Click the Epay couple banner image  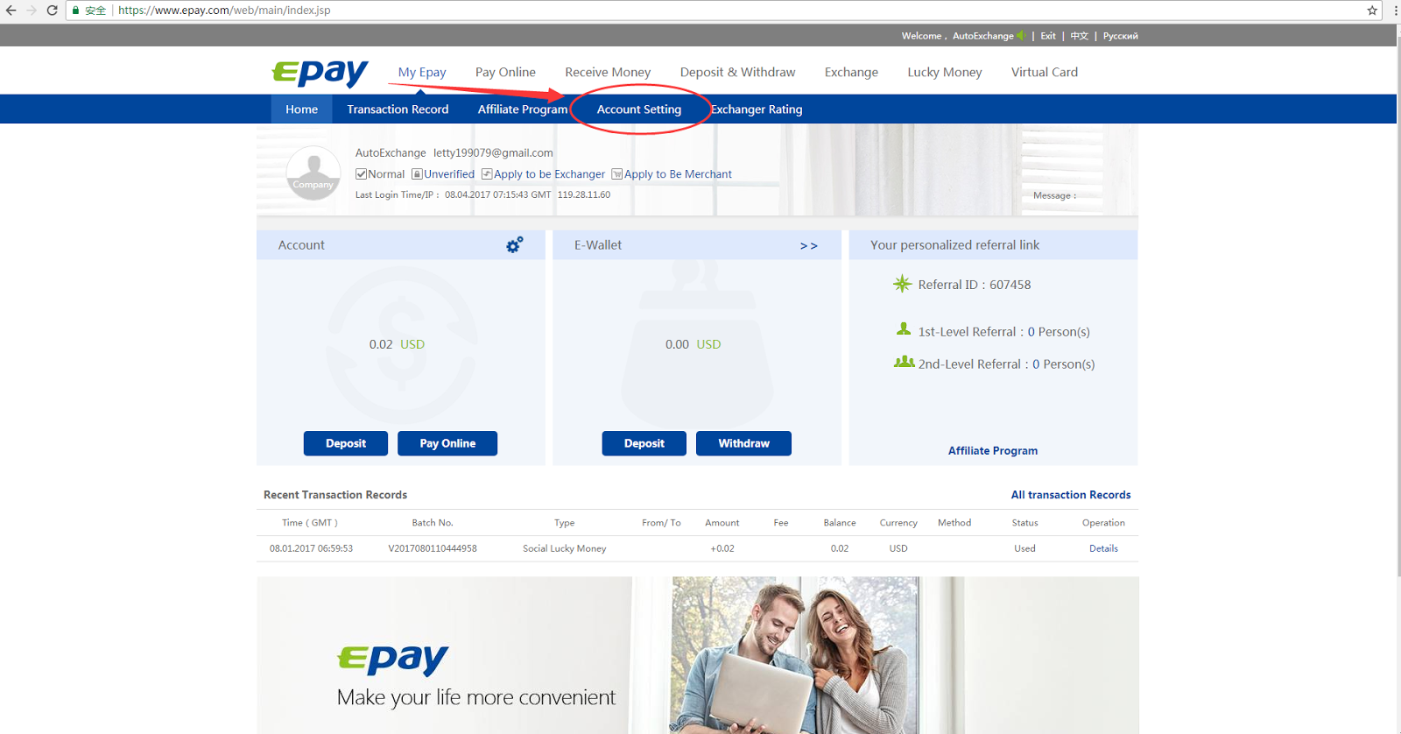pos(698,655)
